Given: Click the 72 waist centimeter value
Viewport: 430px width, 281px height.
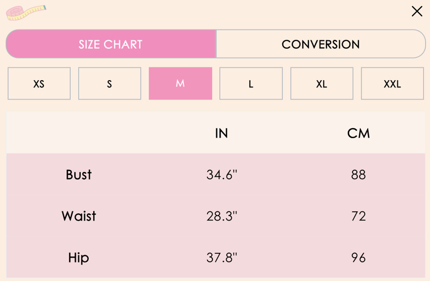Looking at the screenshot, I should 358,216.
